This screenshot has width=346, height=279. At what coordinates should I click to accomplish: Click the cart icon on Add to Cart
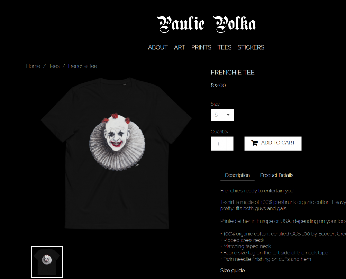[254, 143]
